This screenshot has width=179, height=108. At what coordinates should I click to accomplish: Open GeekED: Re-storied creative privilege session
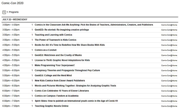tap(62, 30)
